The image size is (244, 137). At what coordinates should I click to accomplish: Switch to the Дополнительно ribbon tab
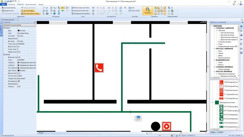coord(31,4)
